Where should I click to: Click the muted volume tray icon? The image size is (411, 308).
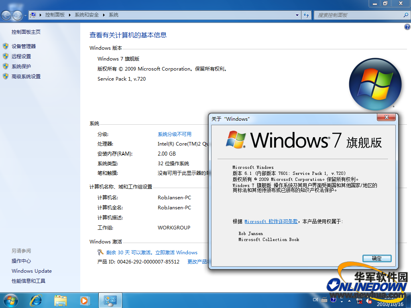369,300
